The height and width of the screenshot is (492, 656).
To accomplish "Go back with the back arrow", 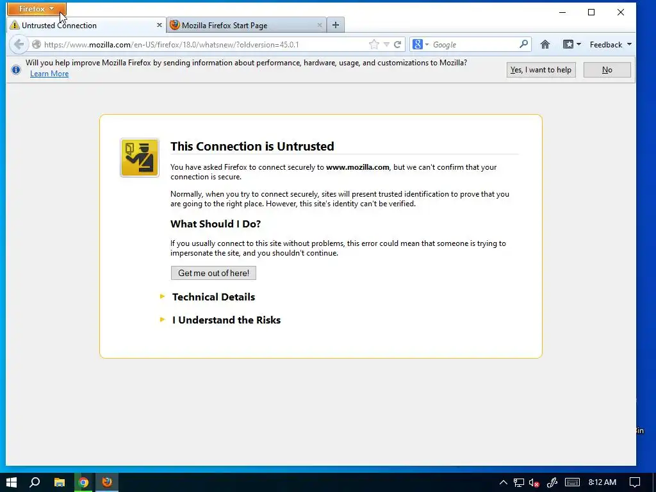I will 19,44.
